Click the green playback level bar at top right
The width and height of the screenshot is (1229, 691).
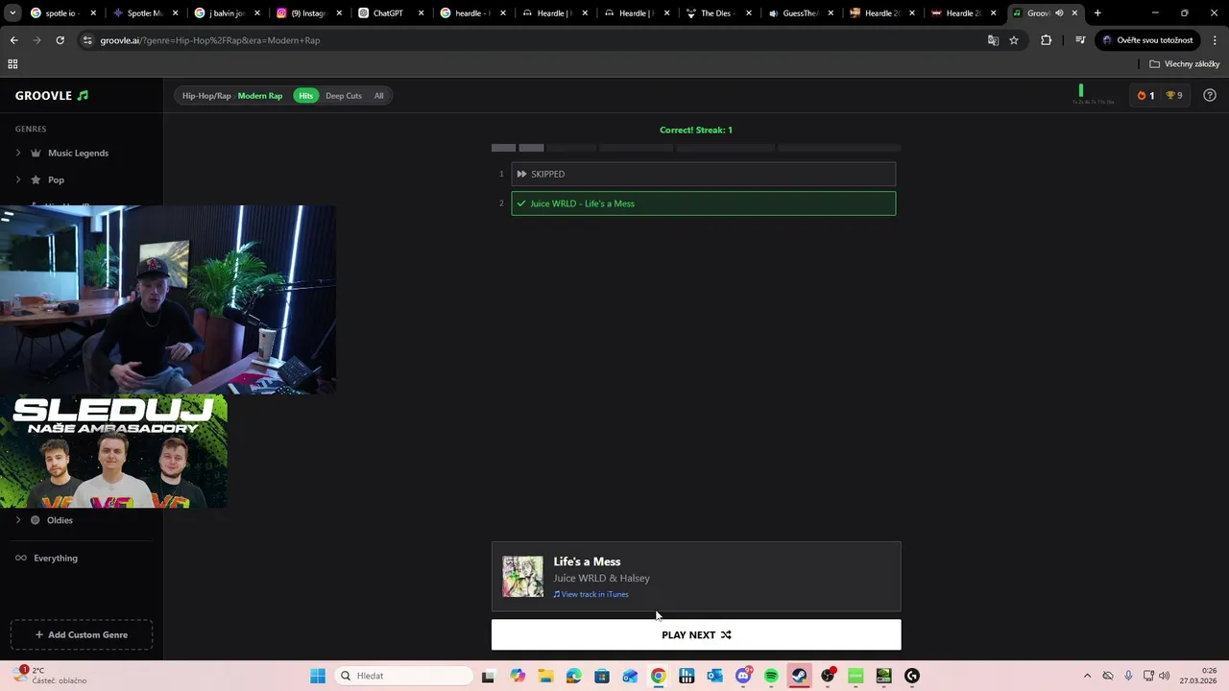point(1081,90)
